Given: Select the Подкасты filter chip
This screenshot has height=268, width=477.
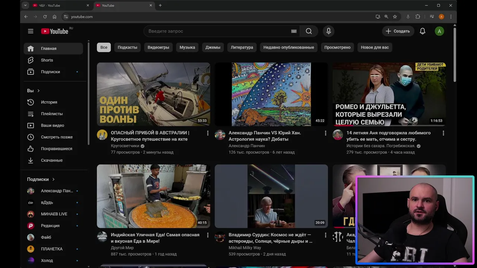Looking at the screenshot, I should (127, 47).
